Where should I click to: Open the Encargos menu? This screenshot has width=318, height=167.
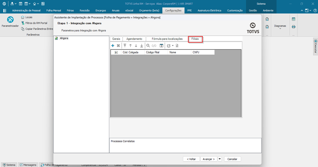coord(101,10)
